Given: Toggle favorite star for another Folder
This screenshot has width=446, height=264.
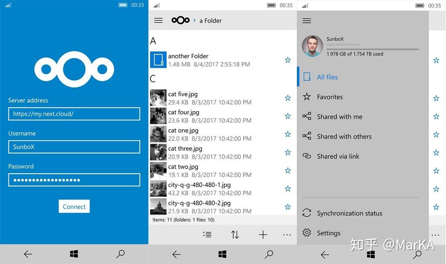Looking at the screenshot, I should (288, 60).
